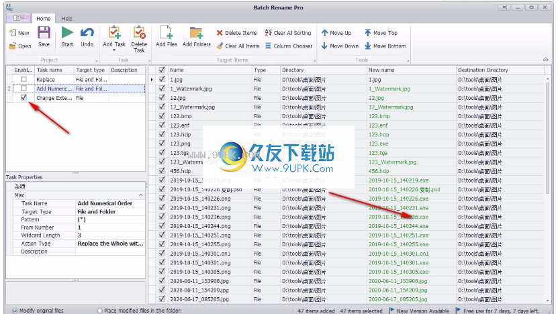
Task: Move the selected item to bottom
Action: 385,46
